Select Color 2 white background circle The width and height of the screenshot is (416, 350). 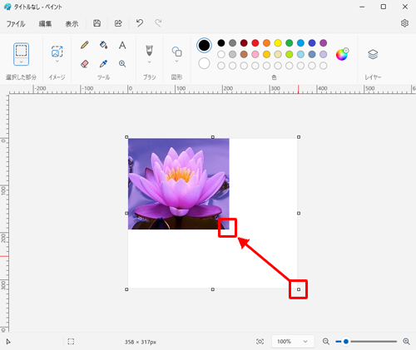204,63
